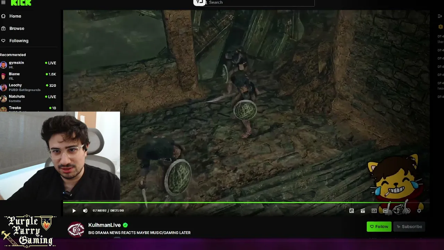Open Browse in the sidebar
The height and width of the screenshot is (250, 444).
[17, 28]
